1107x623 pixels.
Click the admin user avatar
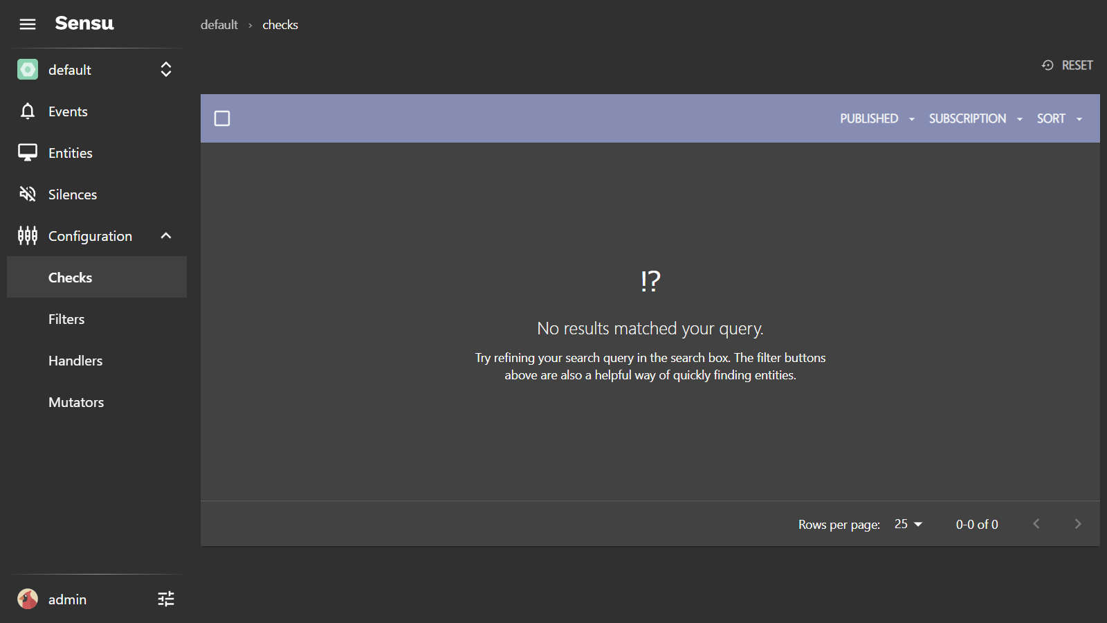28,599
